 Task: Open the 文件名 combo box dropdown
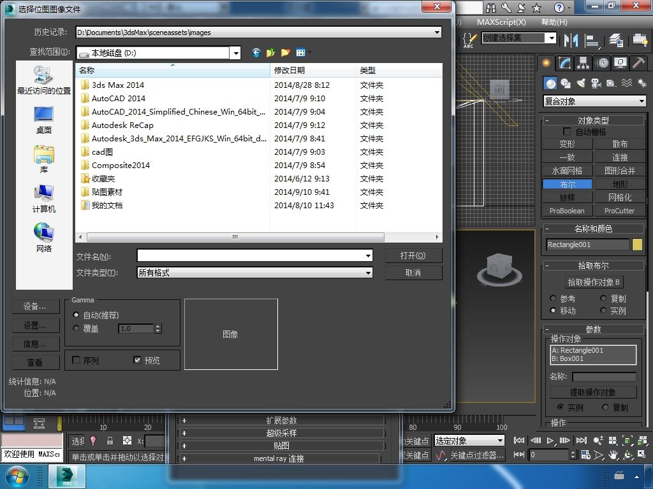click(x=368, y=256)
